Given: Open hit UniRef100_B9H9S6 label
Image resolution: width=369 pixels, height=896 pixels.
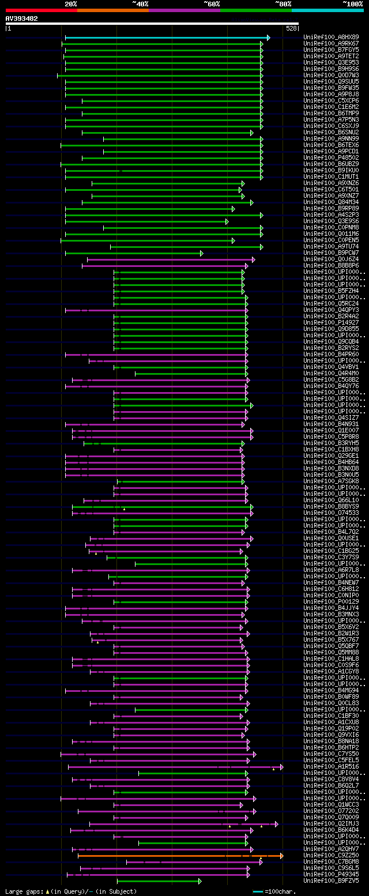Looking at the screenshot, I should coord(331,69).
